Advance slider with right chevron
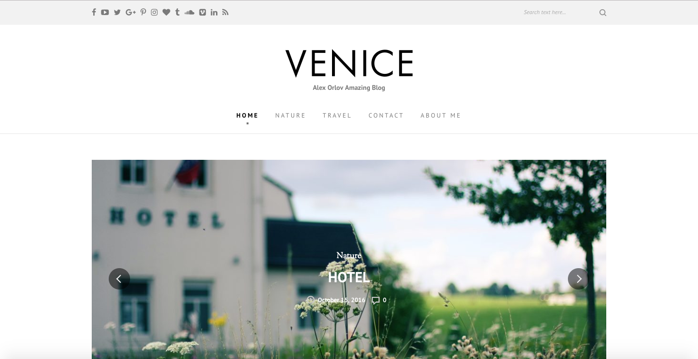The width and height of the screenshot is (698, 359). 579,279
